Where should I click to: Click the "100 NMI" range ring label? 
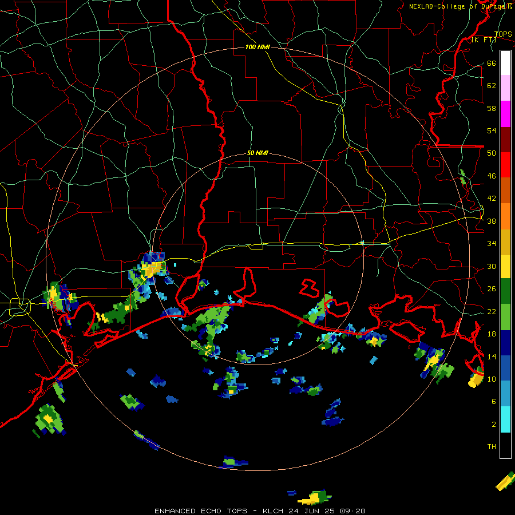(257, 47)
